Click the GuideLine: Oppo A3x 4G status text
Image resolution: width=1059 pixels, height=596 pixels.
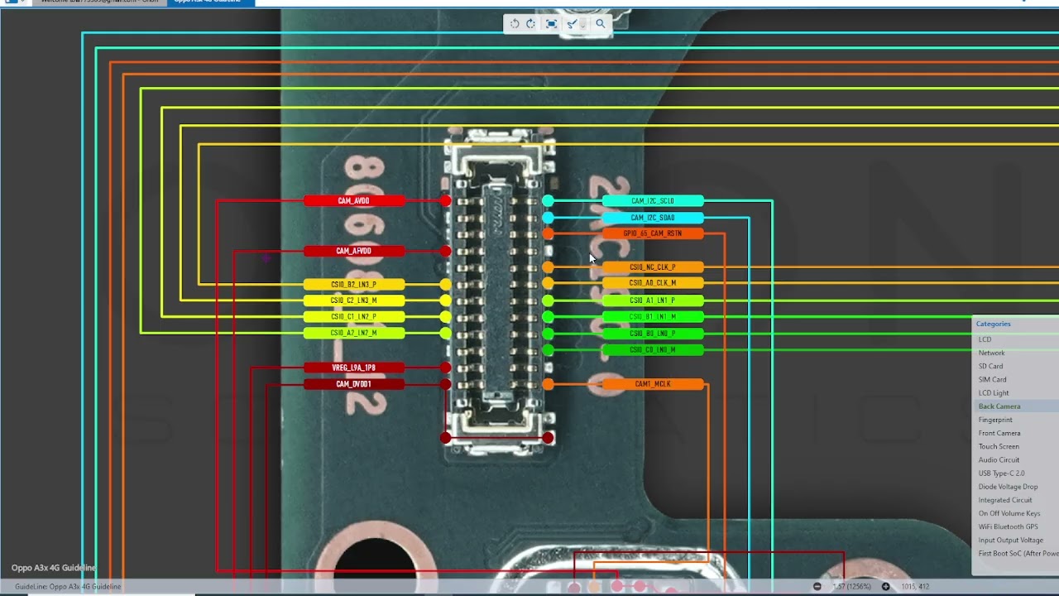68,586
